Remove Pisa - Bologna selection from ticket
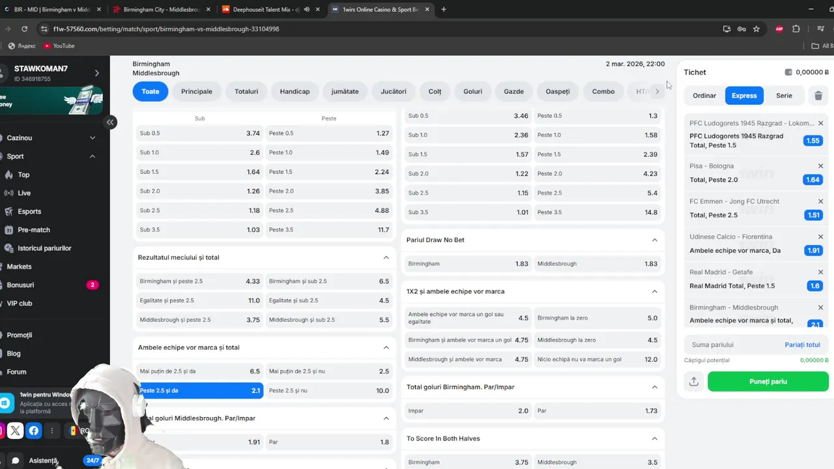 coord(820,166)
